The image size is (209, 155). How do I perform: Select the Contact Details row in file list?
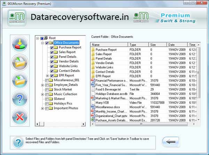tap(144, 72)
